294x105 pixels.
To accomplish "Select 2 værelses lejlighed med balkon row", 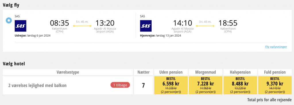I will coord(68,85).
